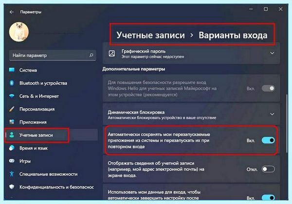Click the Время и язык globe icon
Viewport: 292px width, 204px height.
pos(12,148)
